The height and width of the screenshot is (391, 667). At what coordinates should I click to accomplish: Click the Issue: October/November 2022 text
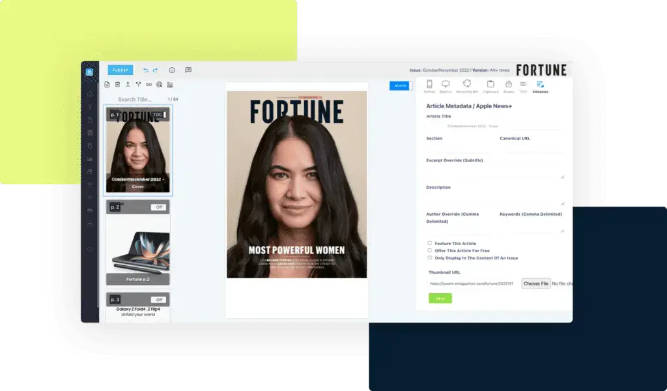[x=440, y=70]
